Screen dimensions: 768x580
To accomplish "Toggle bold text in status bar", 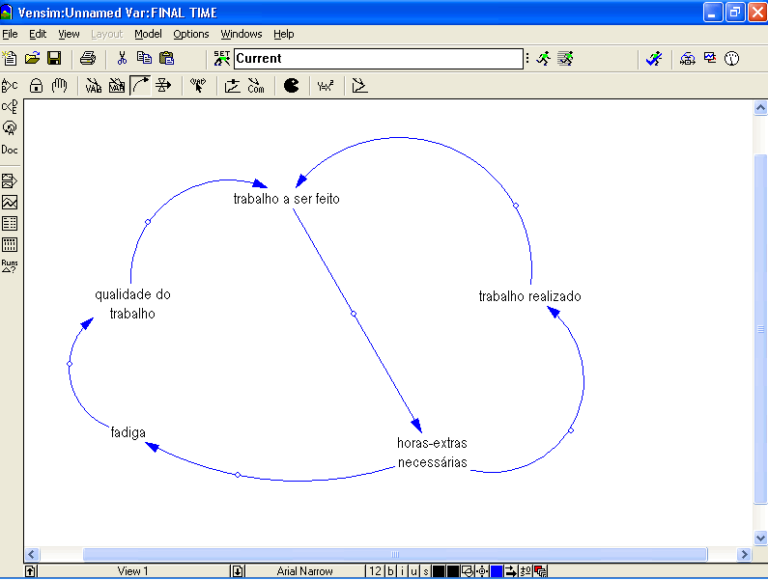I will click(x=391, y=571).
